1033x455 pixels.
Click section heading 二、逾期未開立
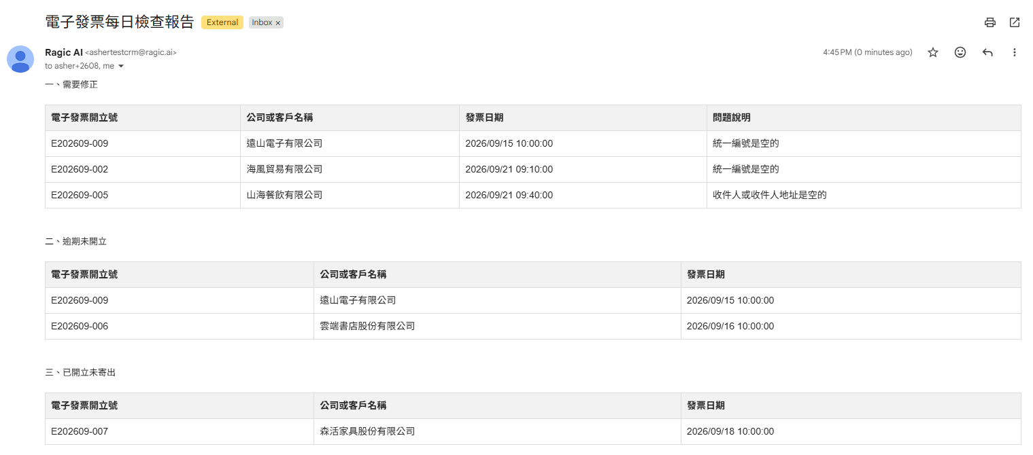click(75, 241)
